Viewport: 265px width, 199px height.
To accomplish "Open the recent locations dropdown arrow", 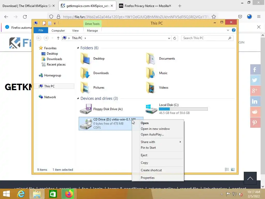I will click(52, 38).
